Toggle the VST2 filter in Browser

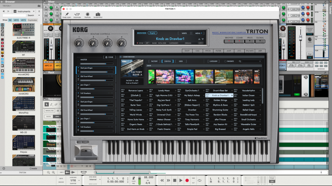coord(16,20)
